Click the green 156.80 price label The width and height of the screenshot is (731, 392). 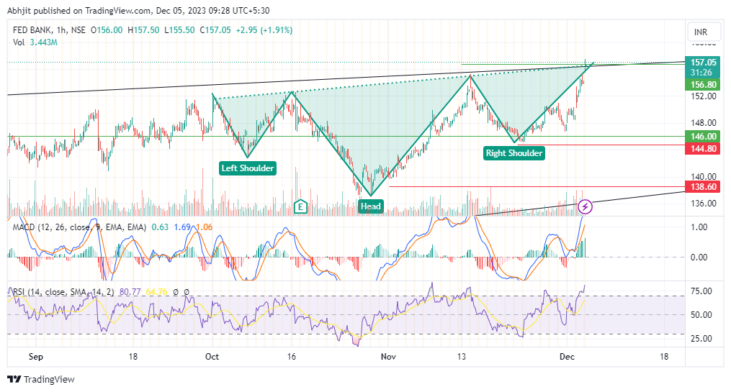703,85
